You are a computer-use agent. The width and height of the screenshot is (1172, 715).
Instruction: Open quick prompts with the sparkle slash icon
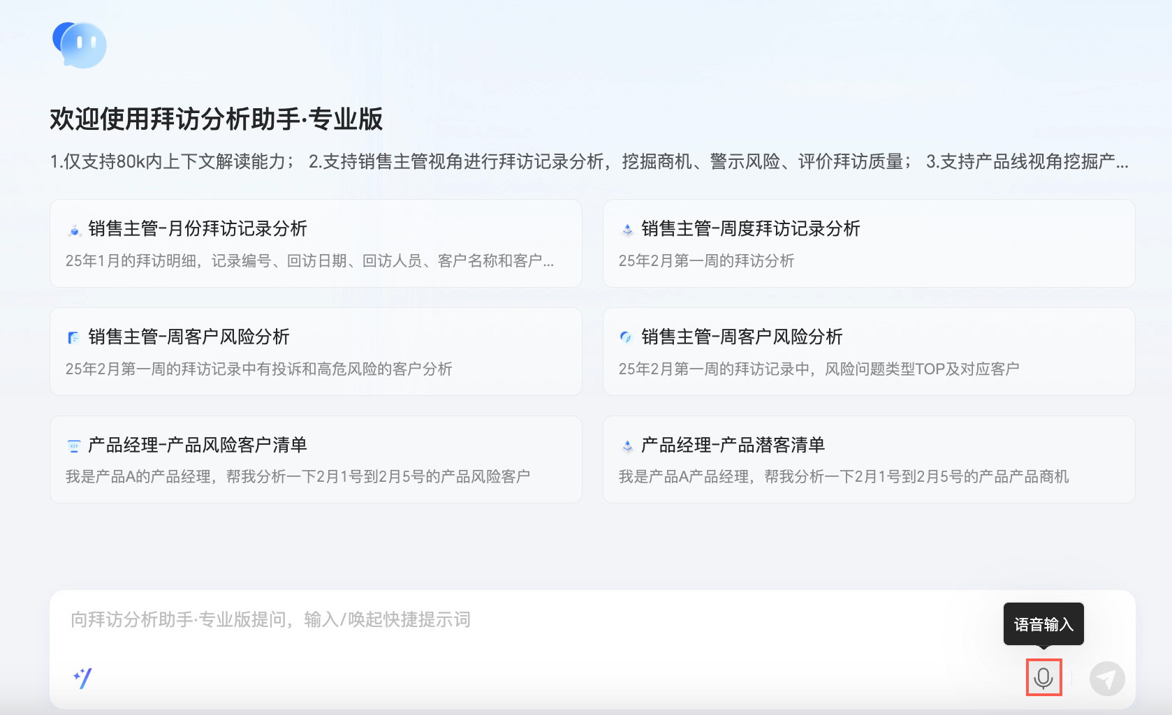pyautogui.click(x=82, y=678)
